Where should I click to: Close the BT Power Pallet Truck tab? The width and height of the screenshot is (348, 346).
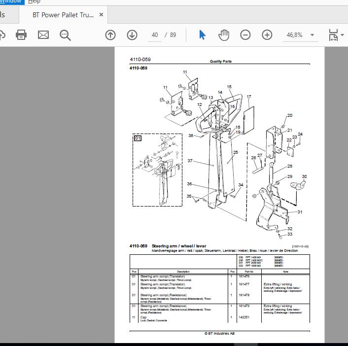click(101, 15)
